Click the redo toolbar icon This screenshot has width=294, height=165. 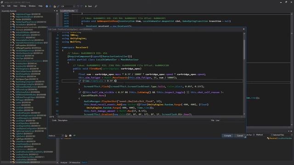click(81, 6)
